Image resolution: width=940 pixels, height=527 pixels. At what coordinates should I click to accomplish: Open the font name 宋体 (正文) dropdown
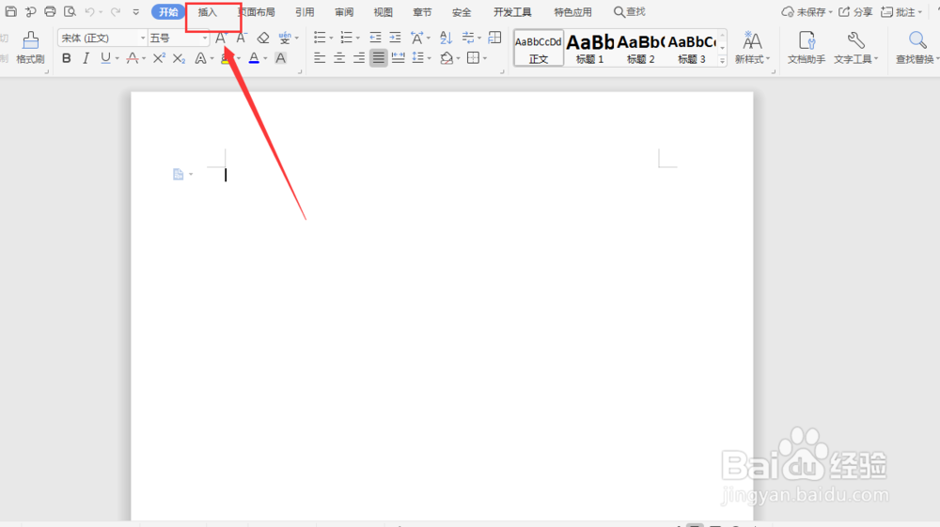[143, 38]
